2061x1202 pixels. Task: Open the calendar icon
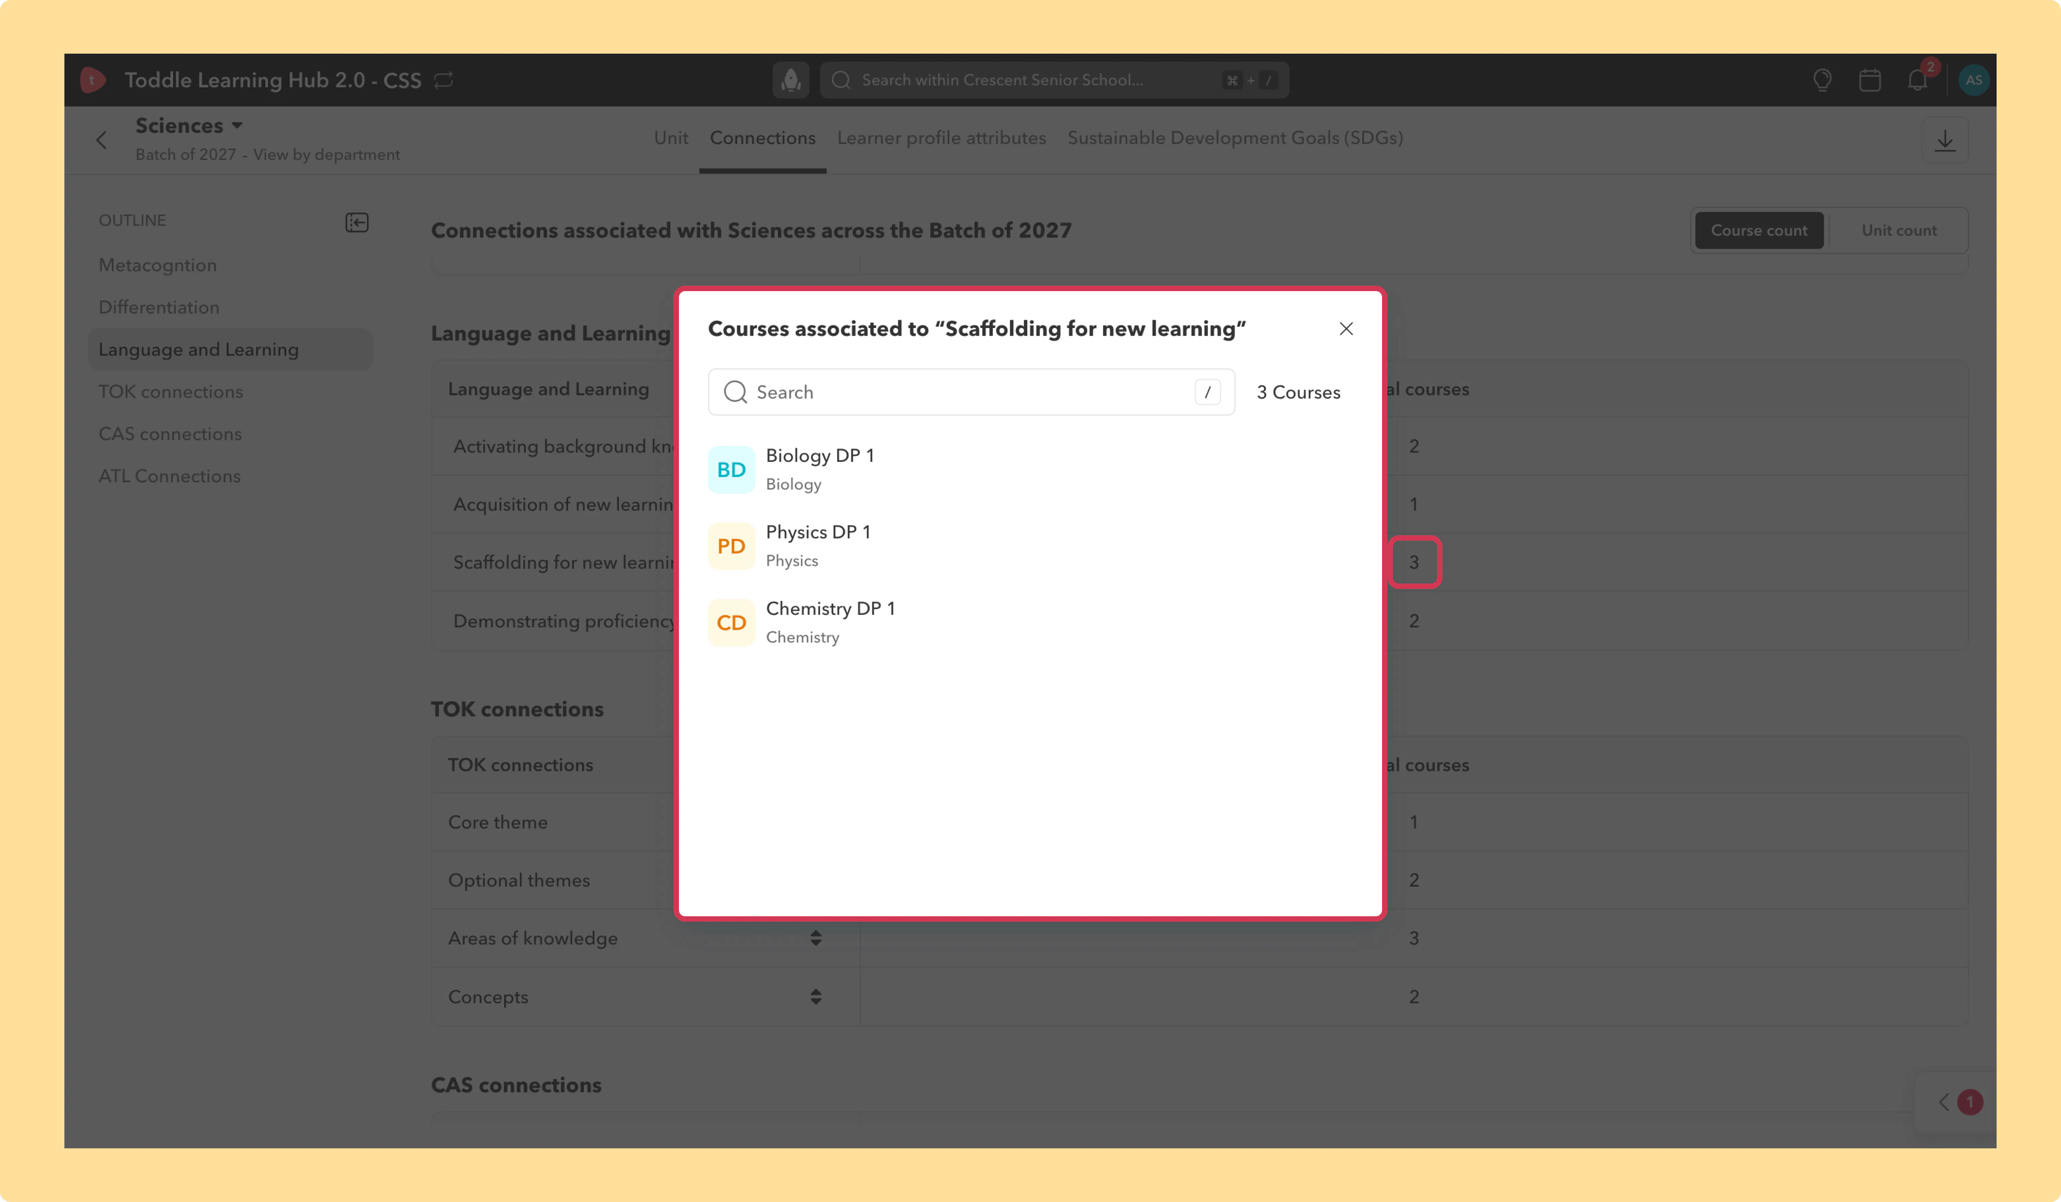(1869, 80)
